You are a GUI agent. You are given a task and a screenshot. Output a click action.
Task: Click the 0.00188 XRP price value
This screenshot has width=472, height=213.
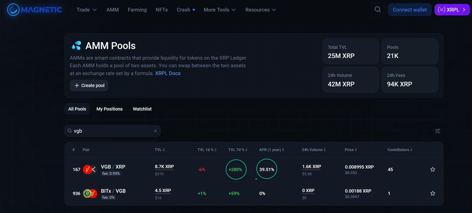click(358, 191)
